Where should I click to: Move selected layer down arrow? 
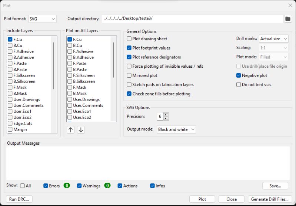[81, 130]
